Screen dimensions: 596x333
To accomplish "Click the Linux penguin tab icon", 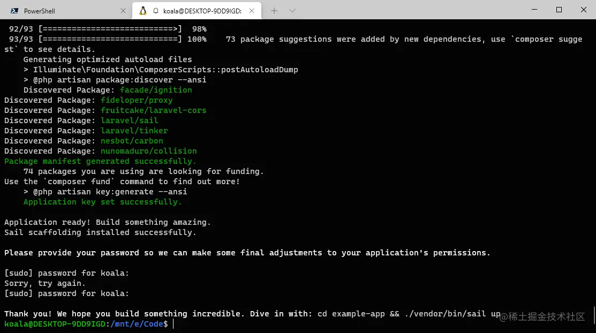I will click(142, 11).
